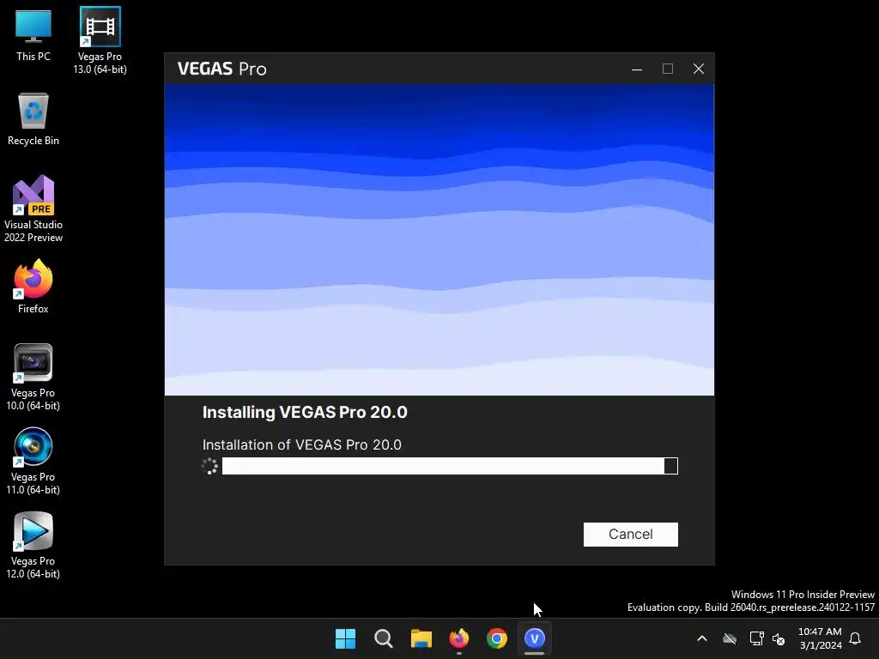Select the Firefox desktop shortcut
The width and height of the screenshot is (879, 659).
33,287
